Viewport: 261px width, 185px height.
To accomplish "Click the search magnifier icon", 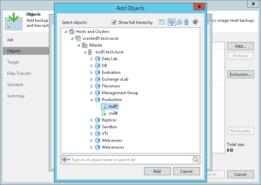I will pos(196,160).
